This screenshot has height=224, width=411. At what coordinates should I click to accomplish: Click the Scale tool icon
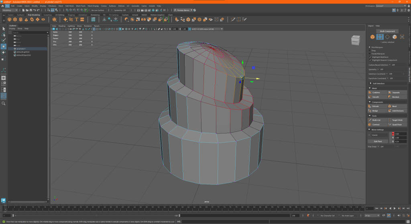(4, 58)
